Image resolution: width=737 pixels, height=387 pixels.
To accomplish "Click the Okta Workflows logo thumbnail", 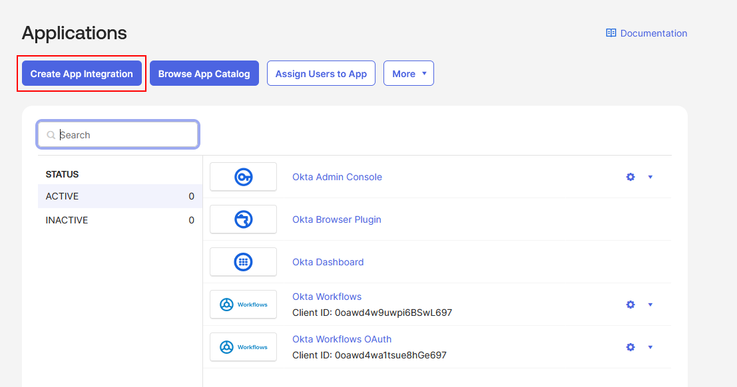I will tap(243, 305).
